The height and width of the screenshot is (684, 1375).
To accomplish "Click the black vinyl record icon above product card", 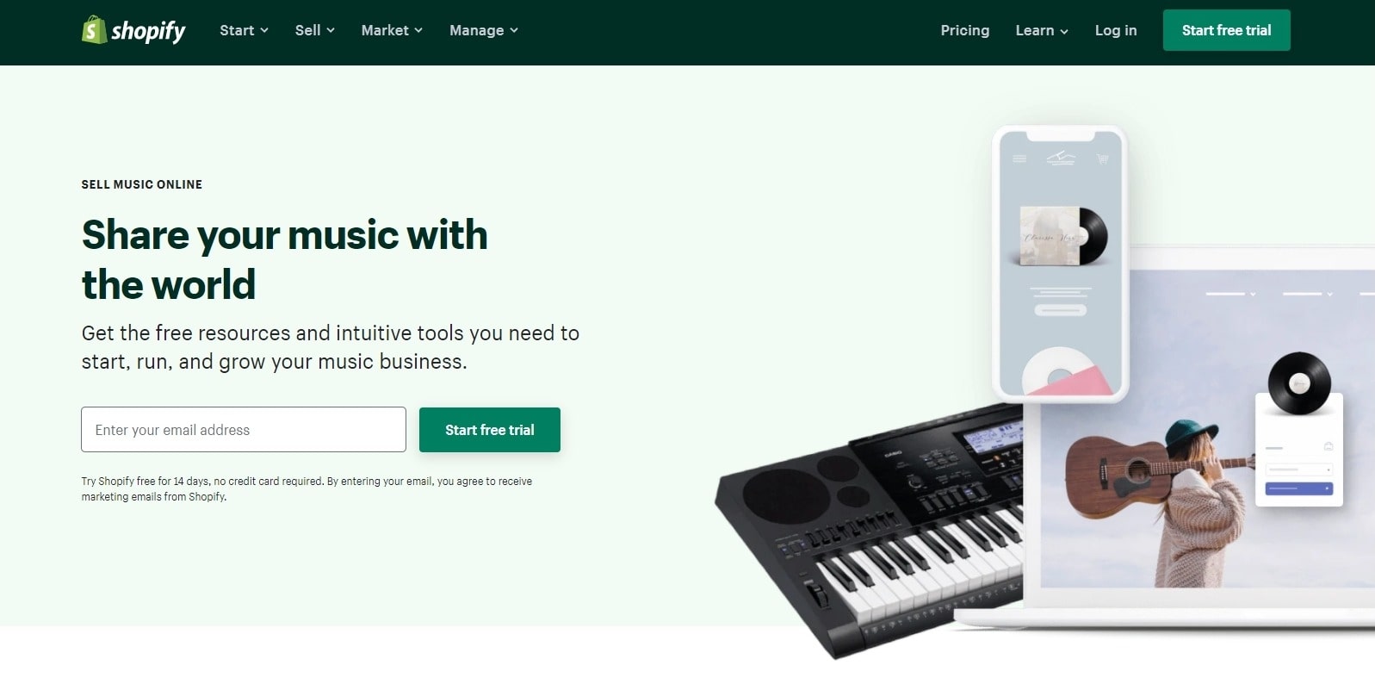I will (1299, 383).
